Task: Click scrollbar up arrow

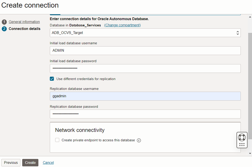Action: [x=250, y=17]
